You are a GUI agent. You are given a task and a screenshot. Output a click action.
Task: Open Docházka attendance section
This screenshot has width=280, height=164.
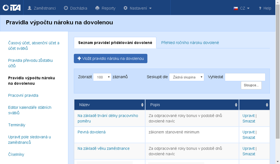tap(75, 8)
